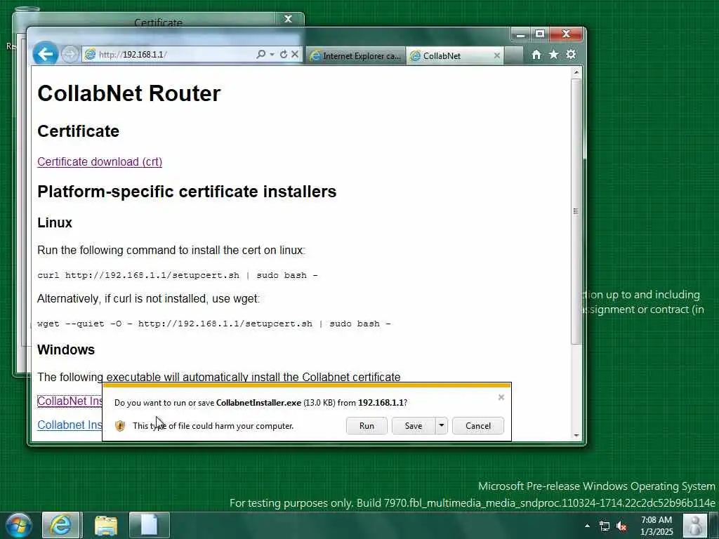
Task: Refresh the page with reload icon
Action: 284,54
